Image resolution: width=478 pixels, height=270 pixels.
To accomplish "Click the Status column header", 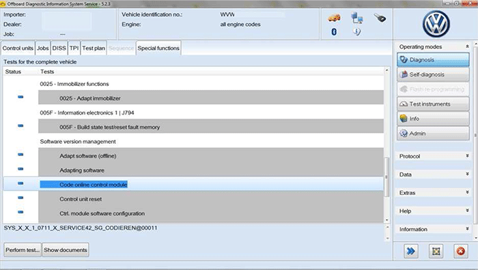I will click(13, 72).
